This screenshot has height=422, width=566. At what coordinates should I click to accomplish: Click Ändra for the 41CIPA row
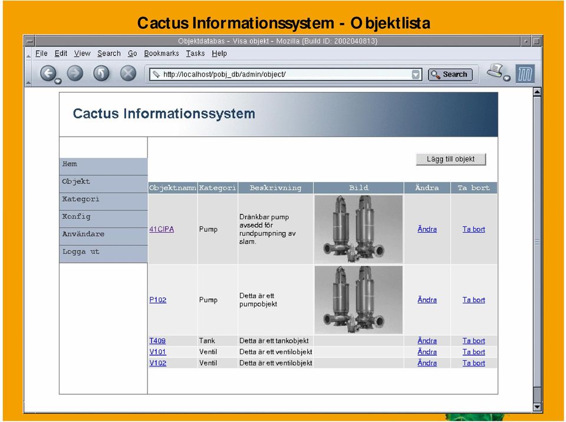tap(427, 229)
